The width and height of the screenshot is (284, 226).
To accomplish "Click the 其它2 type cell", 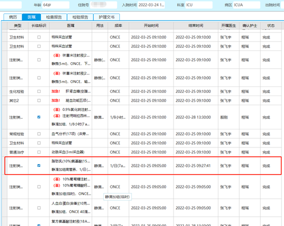I will pos(18,101).
